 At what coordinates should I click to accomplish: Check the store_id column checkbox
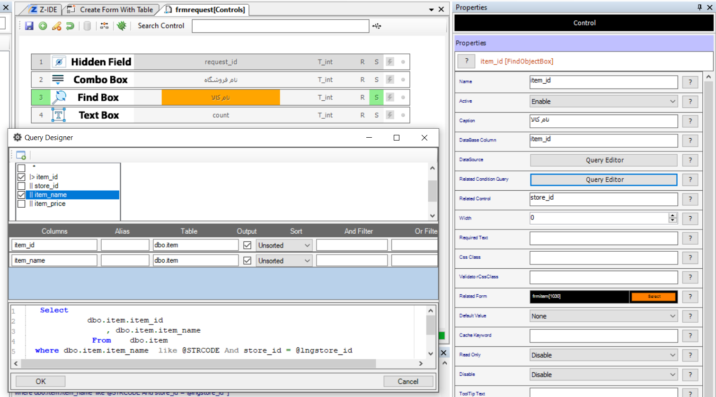[x=21, y=186]
